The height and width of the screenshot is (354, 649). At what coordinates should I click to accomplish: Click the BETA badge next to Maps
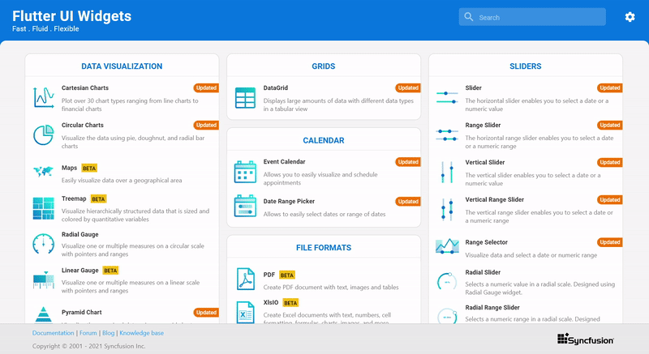89,168
